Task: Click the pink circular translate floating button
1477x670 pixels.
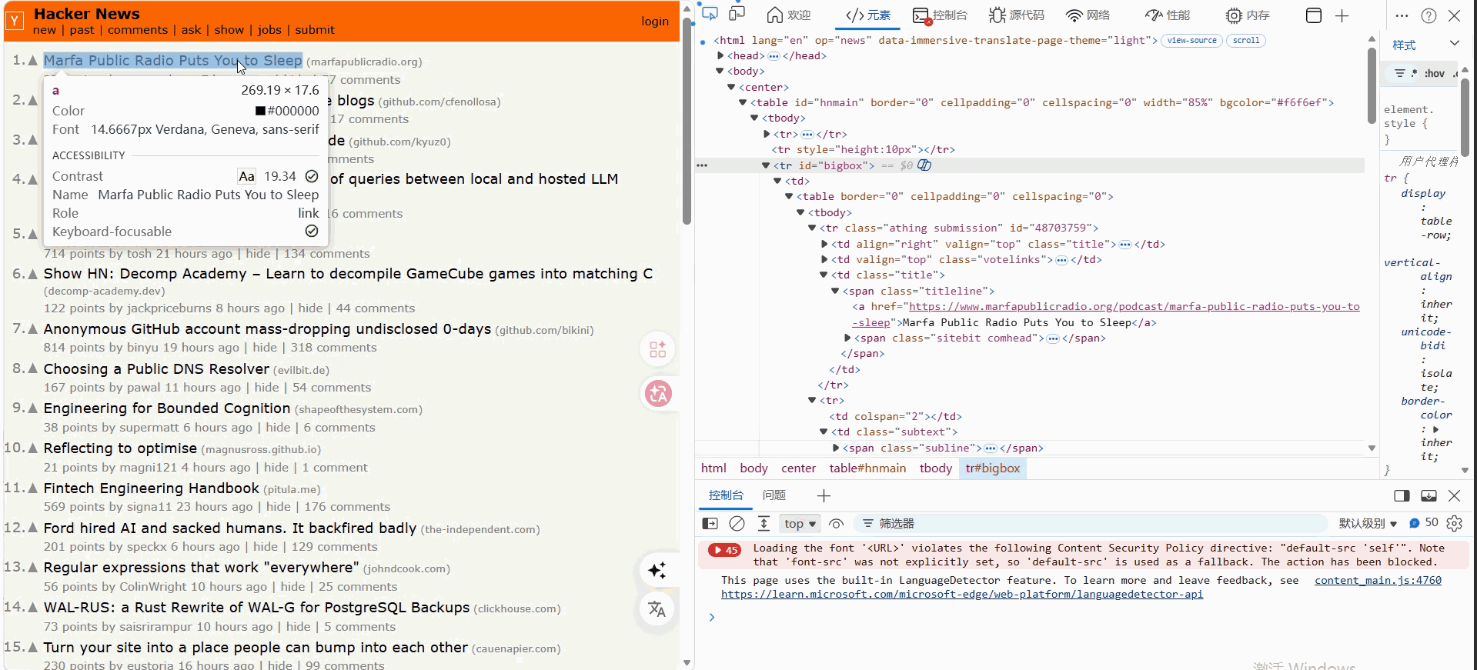Action: pos(658,394)
